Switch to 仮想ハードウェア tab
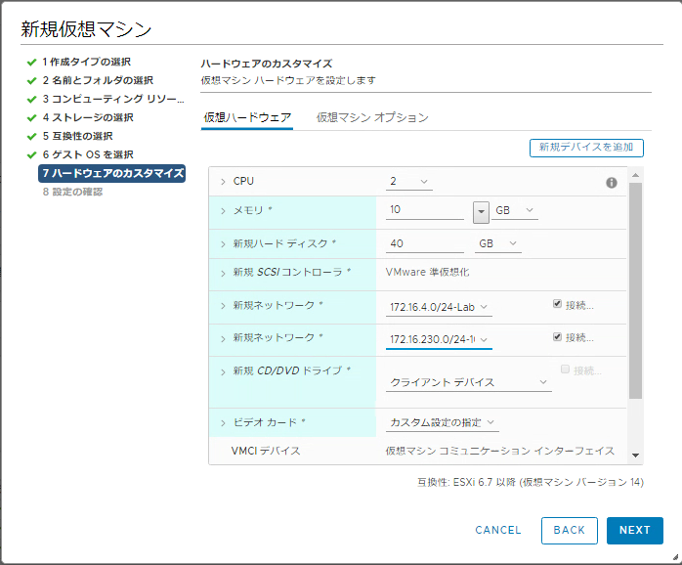 (247, 117)
